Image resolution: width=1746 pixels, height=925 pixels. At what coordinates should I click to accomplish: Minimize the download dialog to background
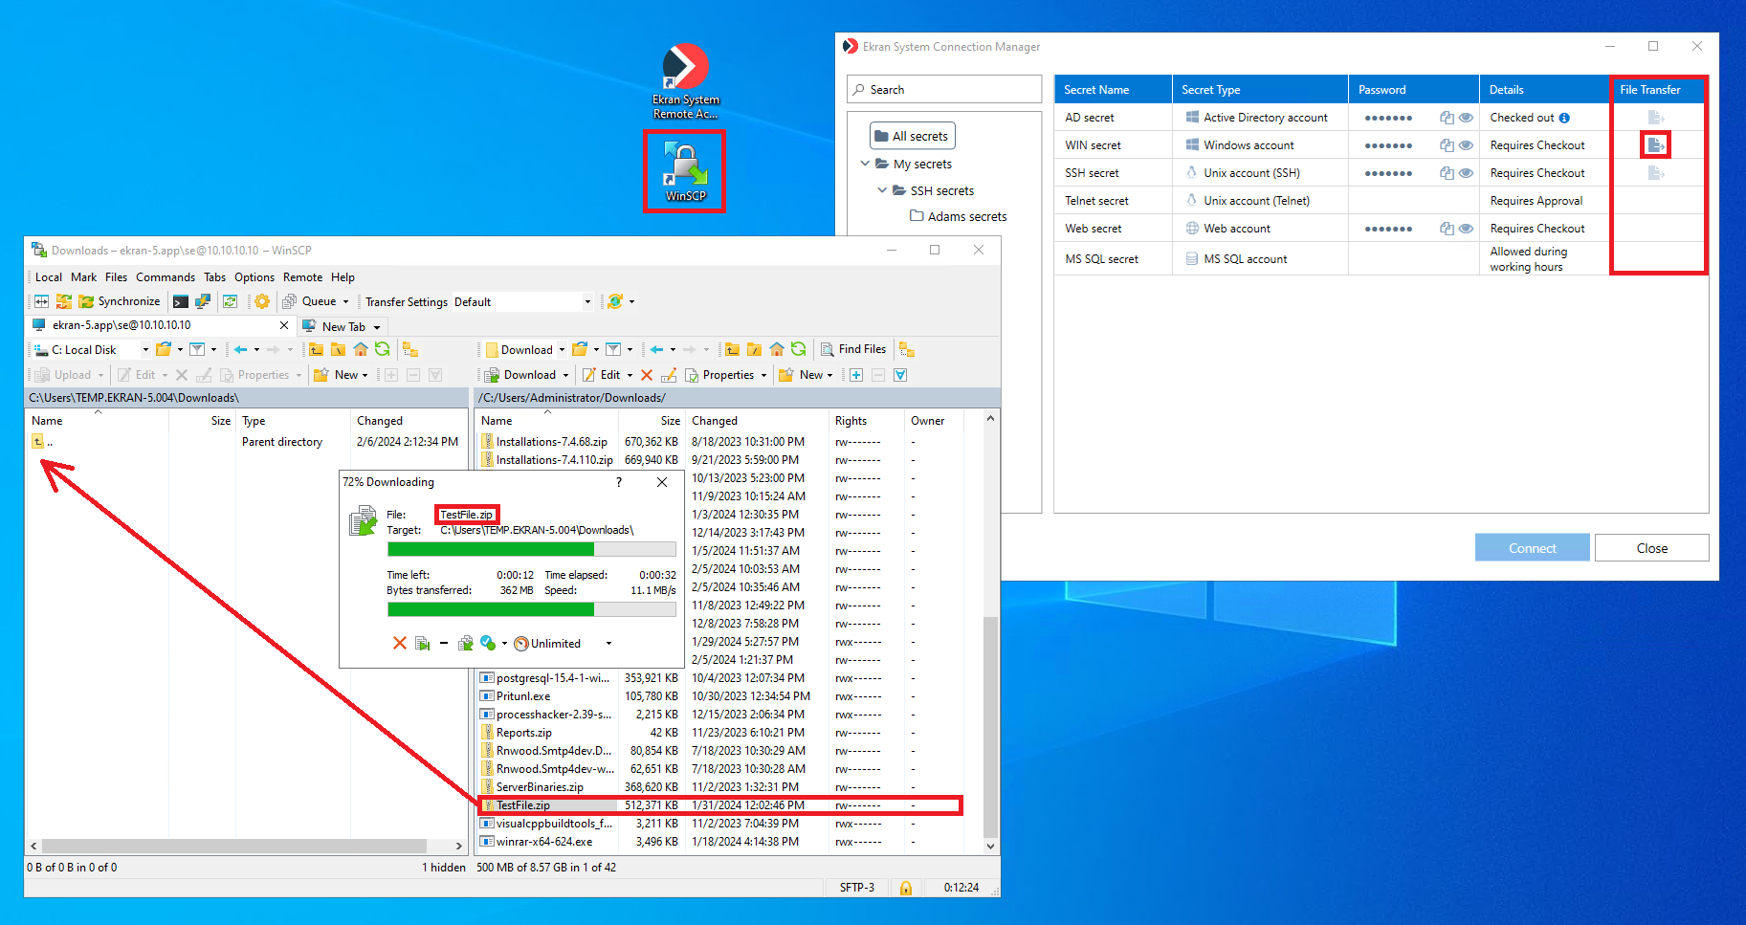(422, 643)
